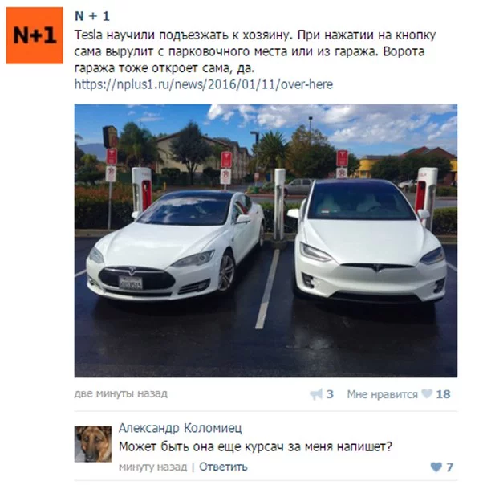Open post timestamp «две минуты назад»
This screenshot has width=479, height=485.
pos(121,393)
